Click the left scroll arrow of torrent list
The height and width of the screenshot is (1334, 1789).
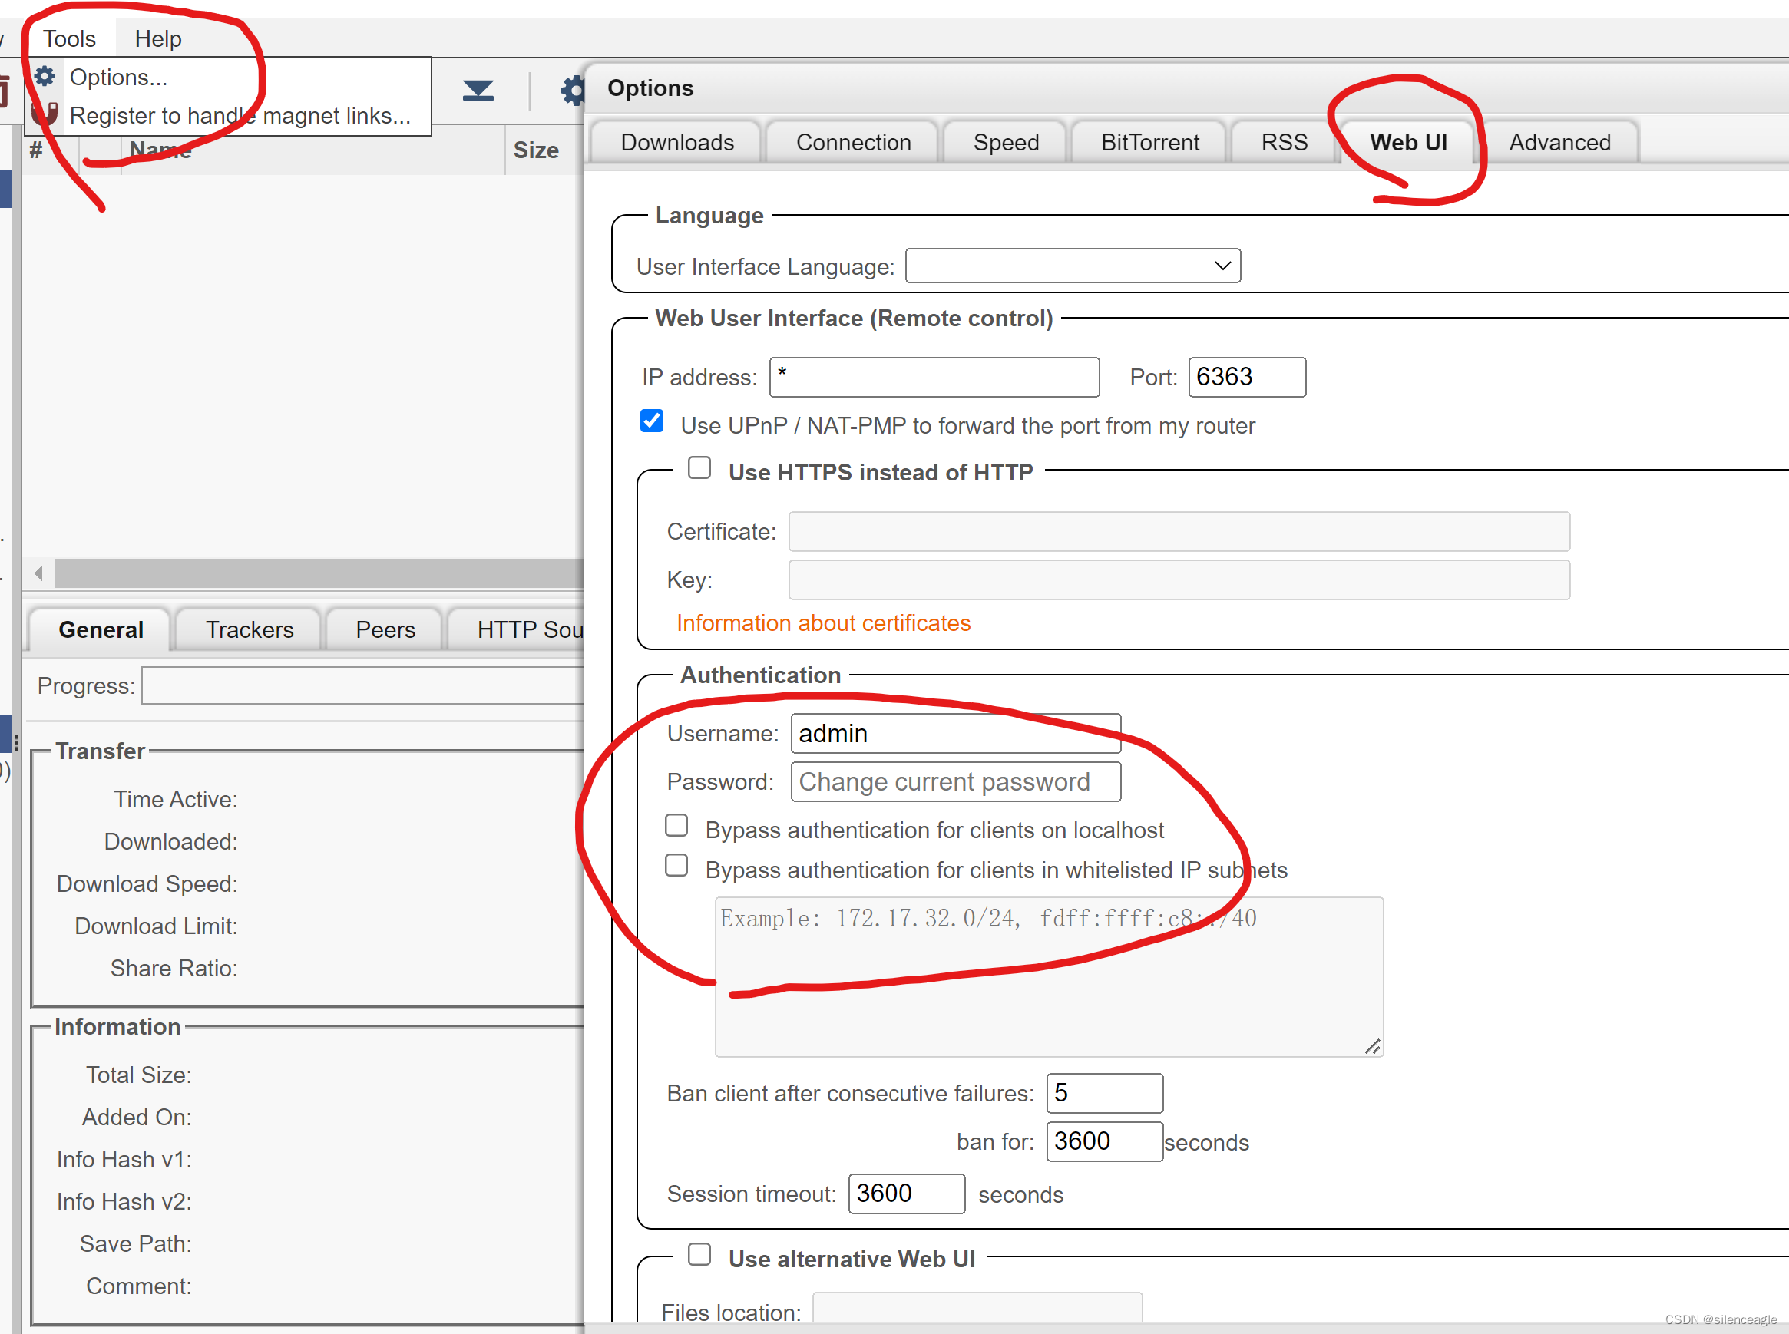[38, 573]
